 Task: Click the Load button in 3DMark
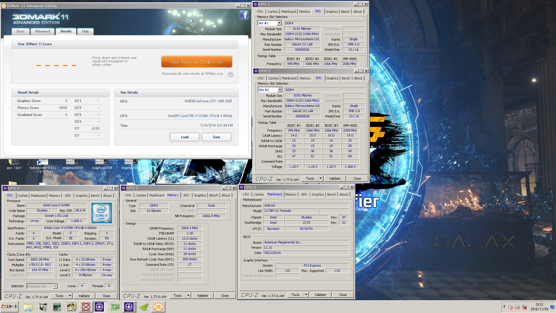point(185,137)
